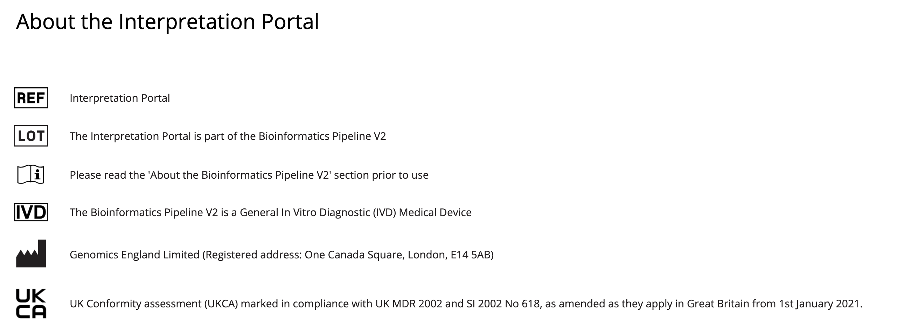
Task: Select the 'About the Interpretation Portal' heading
Action: [168, 21]
